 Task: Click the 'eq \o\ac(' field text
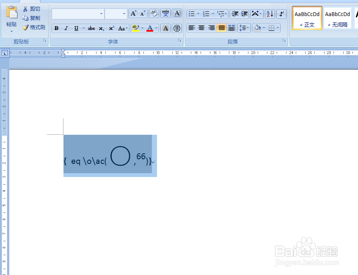click(x=89, y=161)
